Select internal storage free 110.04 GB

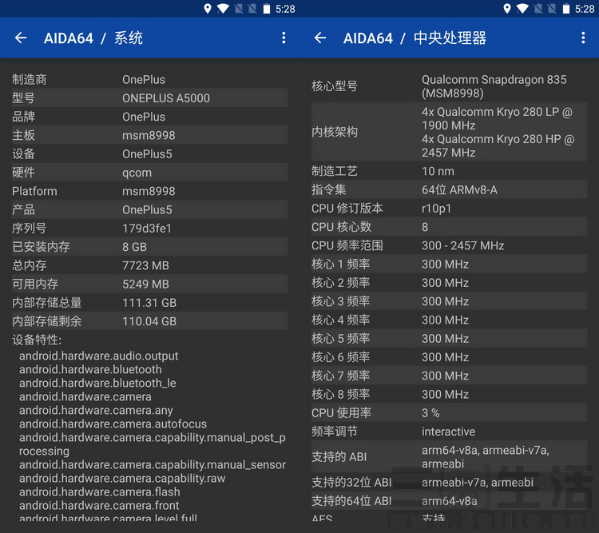coord(149,321)
